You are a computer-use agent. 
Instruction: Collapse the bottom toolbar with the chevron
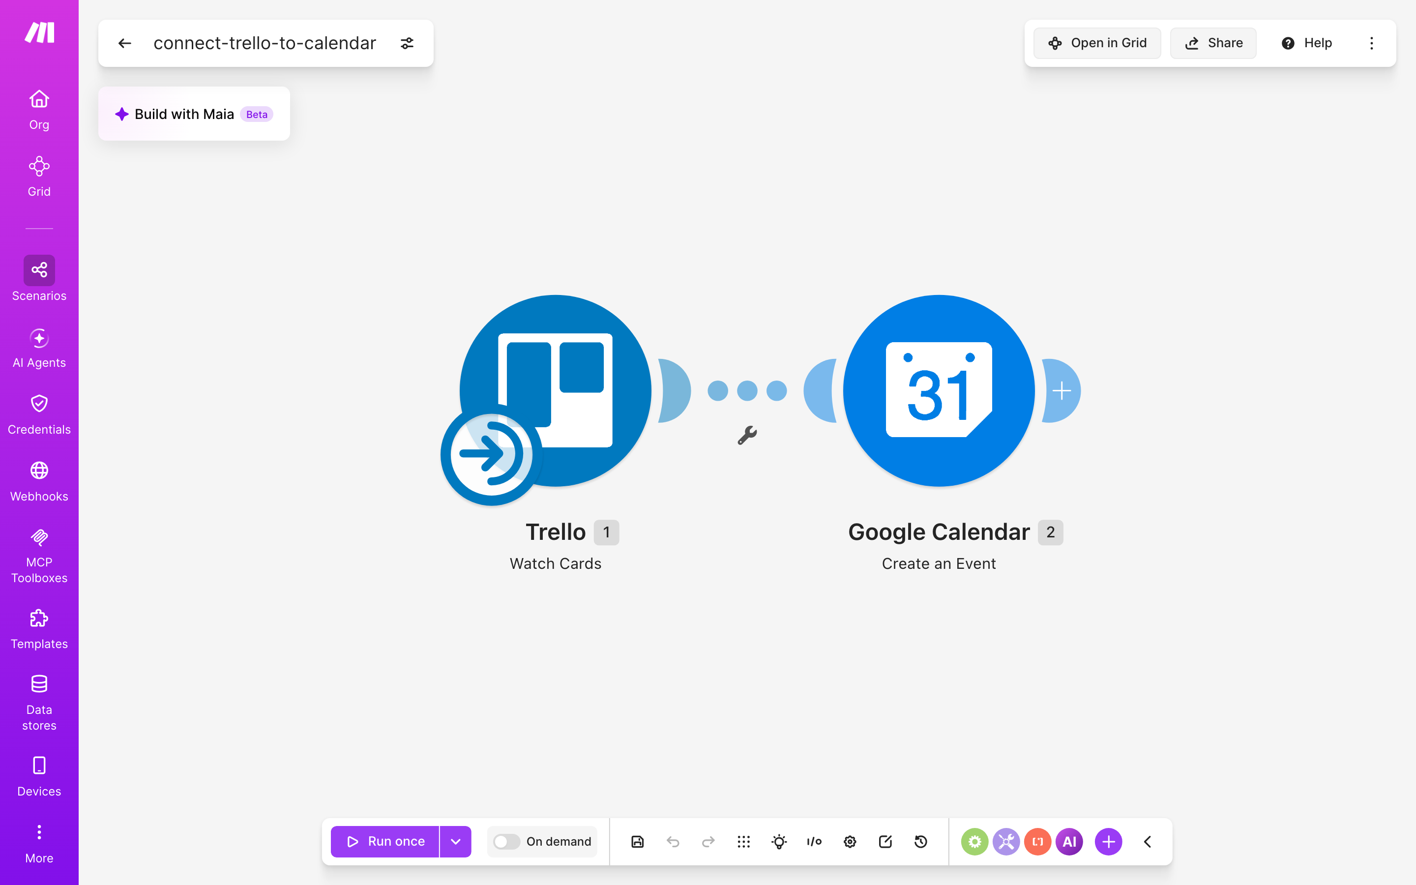coord(1148,842)
